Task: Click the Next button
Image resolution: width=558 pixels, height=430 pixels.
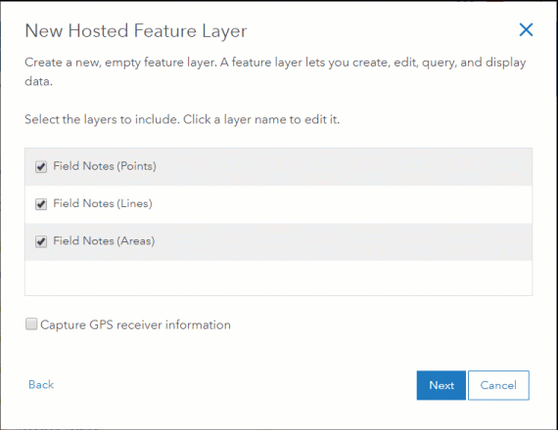Action: point(442,385)
